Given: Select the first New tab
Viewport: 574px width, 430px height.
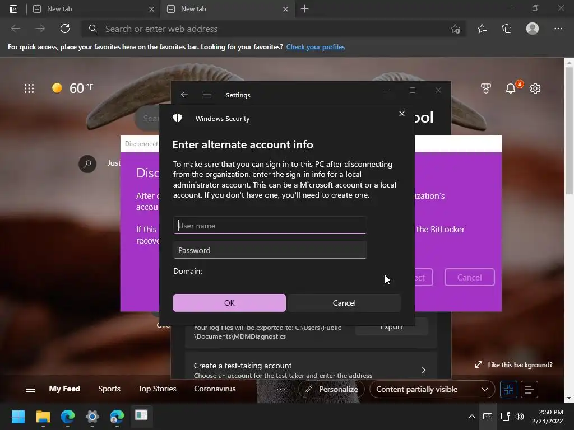Looking at the screenshot, I should (94, 9).
